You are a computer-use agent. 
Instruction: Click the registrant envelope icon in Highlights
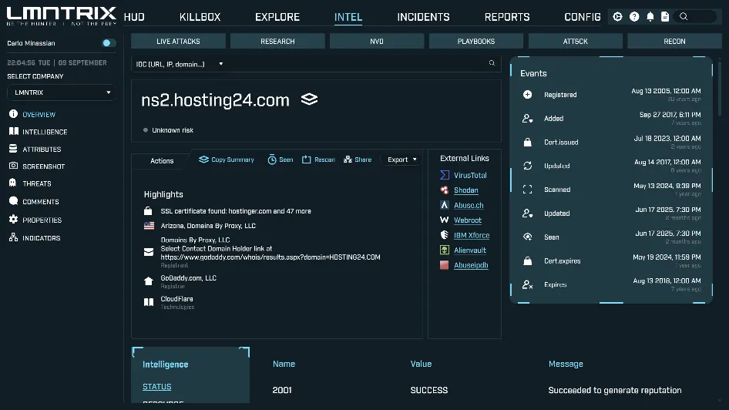[x=149, y=252]
